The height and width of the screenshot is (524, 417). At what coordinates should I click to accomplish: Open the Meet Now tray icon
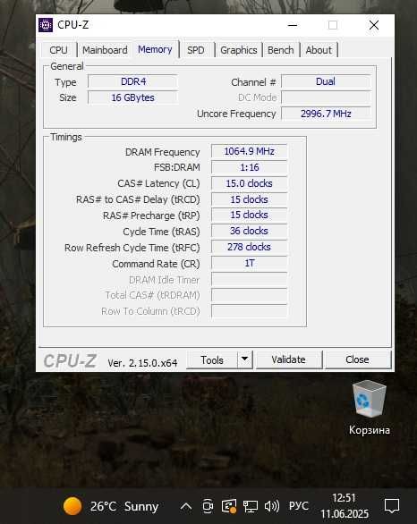(x=208, y=506)
